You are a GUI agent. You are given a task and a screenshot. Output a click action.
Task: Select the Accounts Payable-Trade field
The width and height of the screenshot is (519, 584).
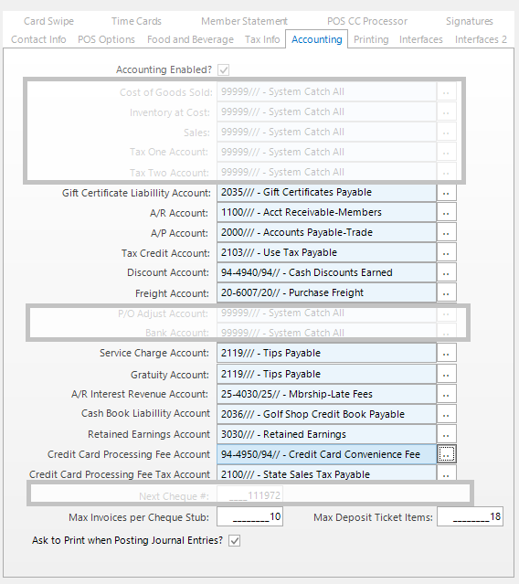(x=326, y=233)
